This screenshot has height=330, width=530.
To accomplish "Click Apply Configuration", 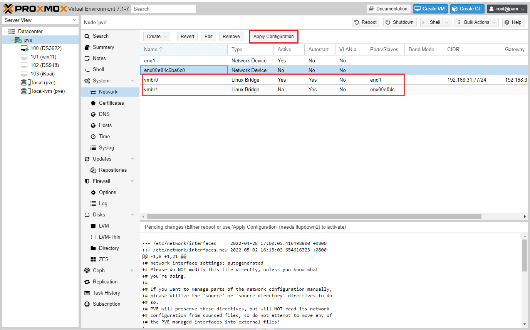I will [x=273, y=37].
